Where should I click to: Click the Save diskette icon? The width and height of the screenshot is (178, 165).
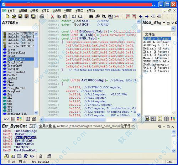click(20, 16)
